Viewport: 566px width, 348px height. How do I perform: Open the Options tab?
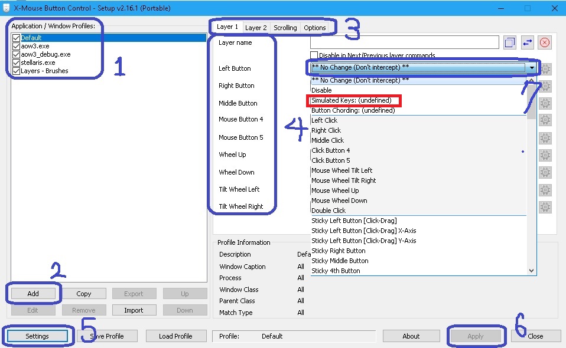pyautogui.click(x=315, y=28)
